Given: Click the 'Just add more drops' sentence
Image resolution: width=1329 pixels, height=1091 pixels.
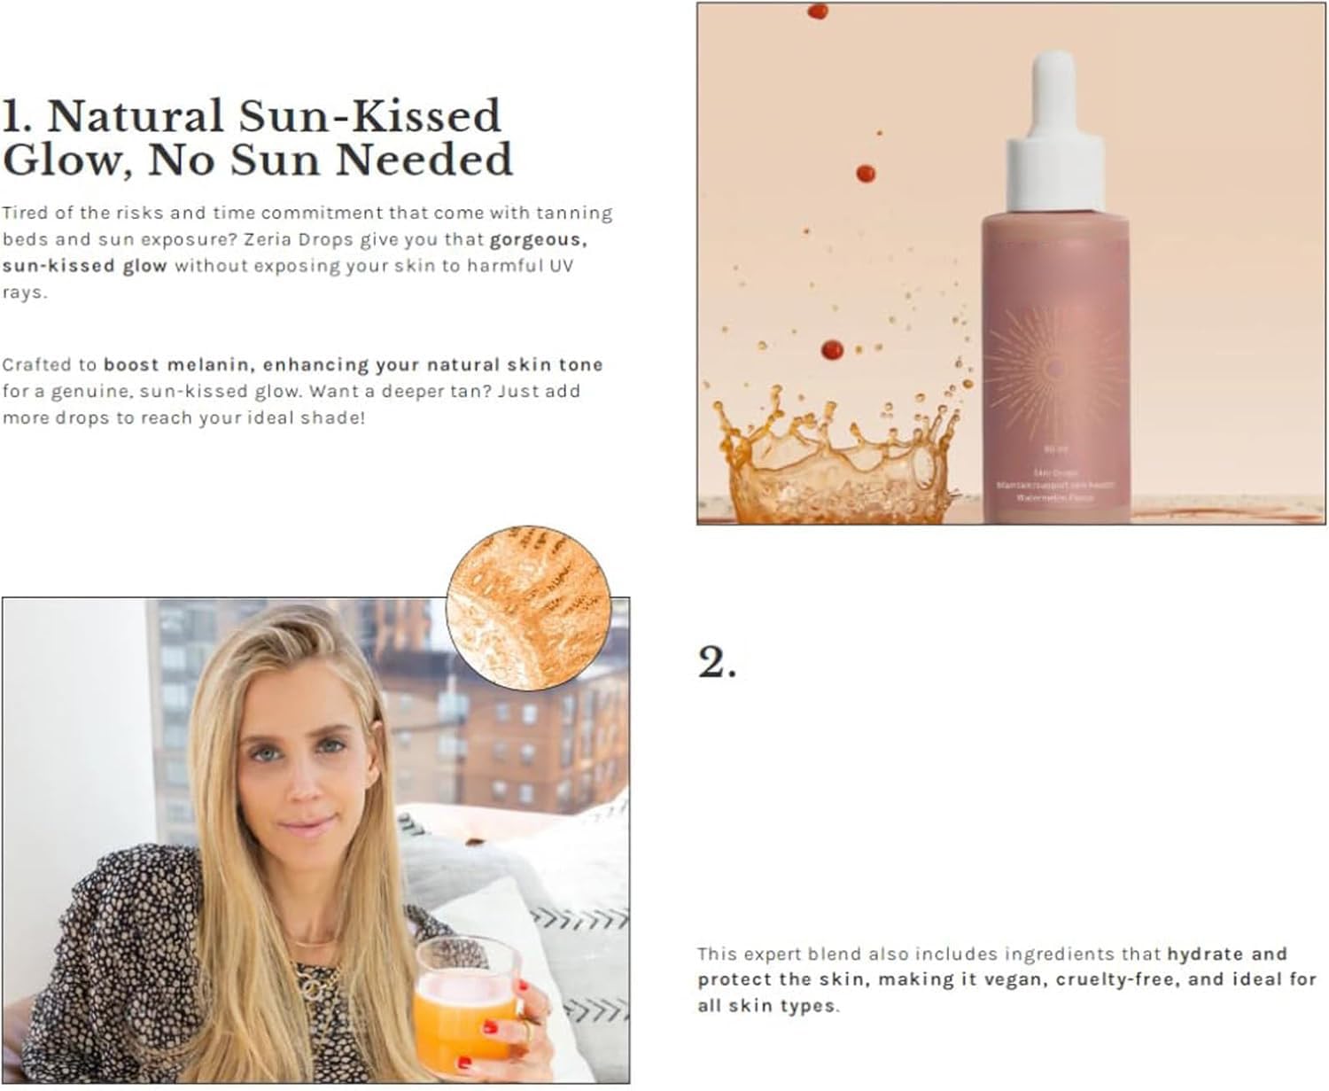Looking at the screenshot, I should 291,404.
